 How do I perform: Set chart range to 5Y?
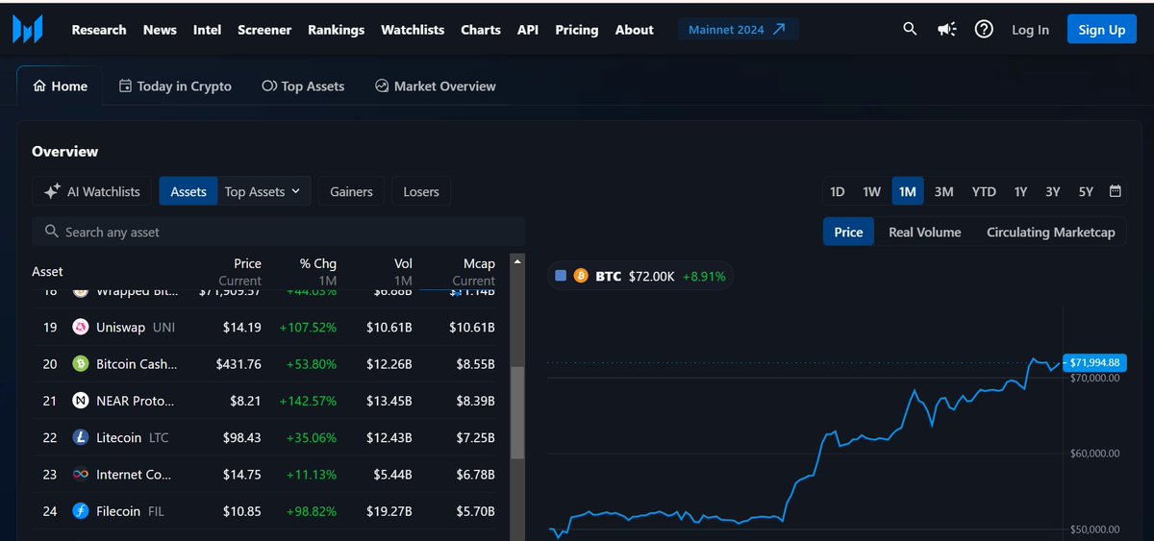tap(1086, 191)
